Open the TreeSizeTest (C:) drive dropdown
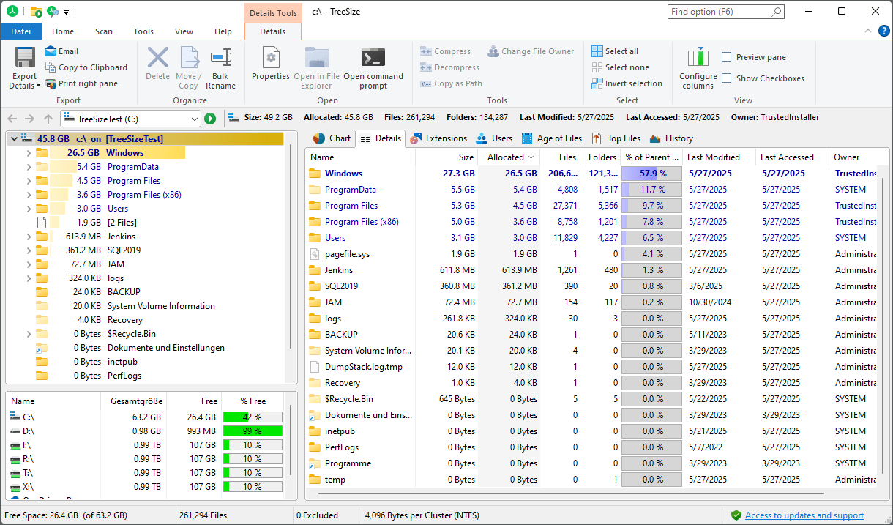This screenshot has width=893, height=525. point(194,119)
